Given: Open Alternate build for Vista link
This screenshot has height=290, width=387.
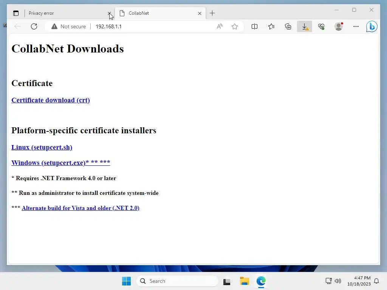Looking at the screenshot, I should [80, 208].
